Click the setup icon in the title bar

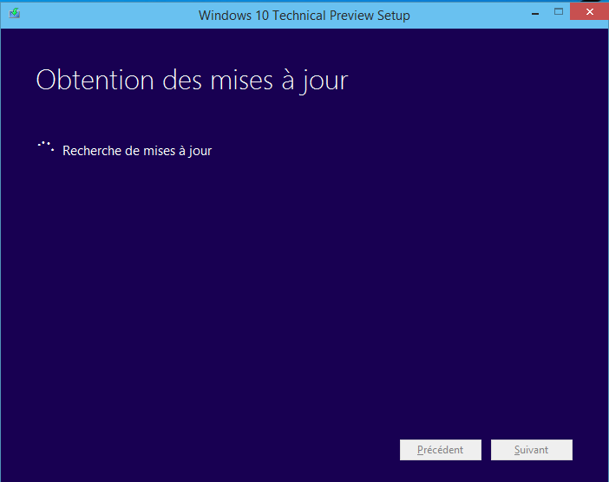coord(15,14)
